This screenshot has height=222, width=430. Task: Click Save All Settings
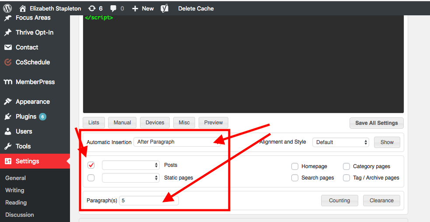click(x=377, y=123)
